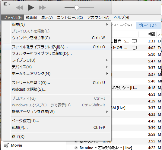The height and width of the screenshot is (150, 162).
Task: Select ストリームを開く(O)... entry
Action: [56, 83]
